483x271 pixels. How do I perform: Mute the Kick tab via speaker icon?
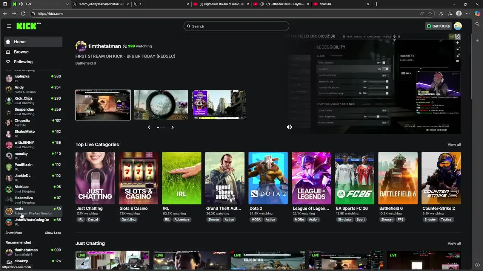(22, 4)
